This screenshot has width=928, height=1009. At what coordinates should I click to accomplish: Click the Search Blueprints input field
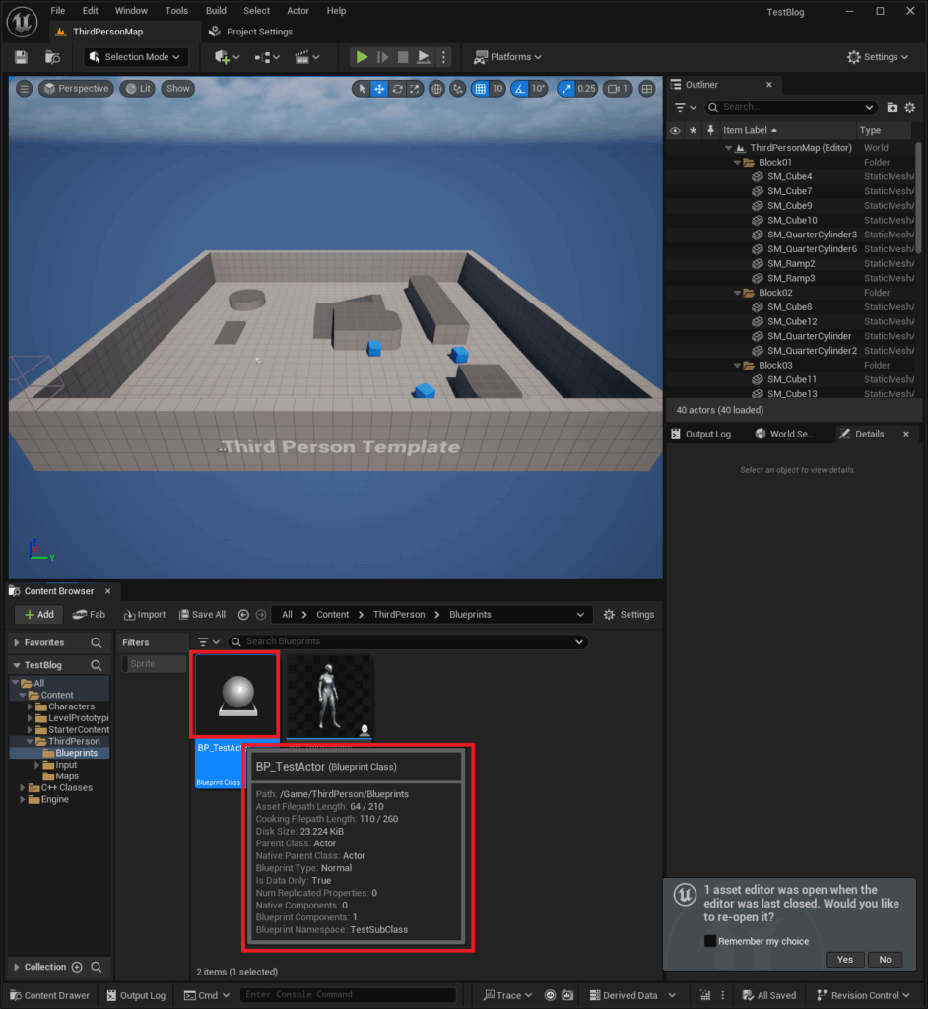coord(408,641)
